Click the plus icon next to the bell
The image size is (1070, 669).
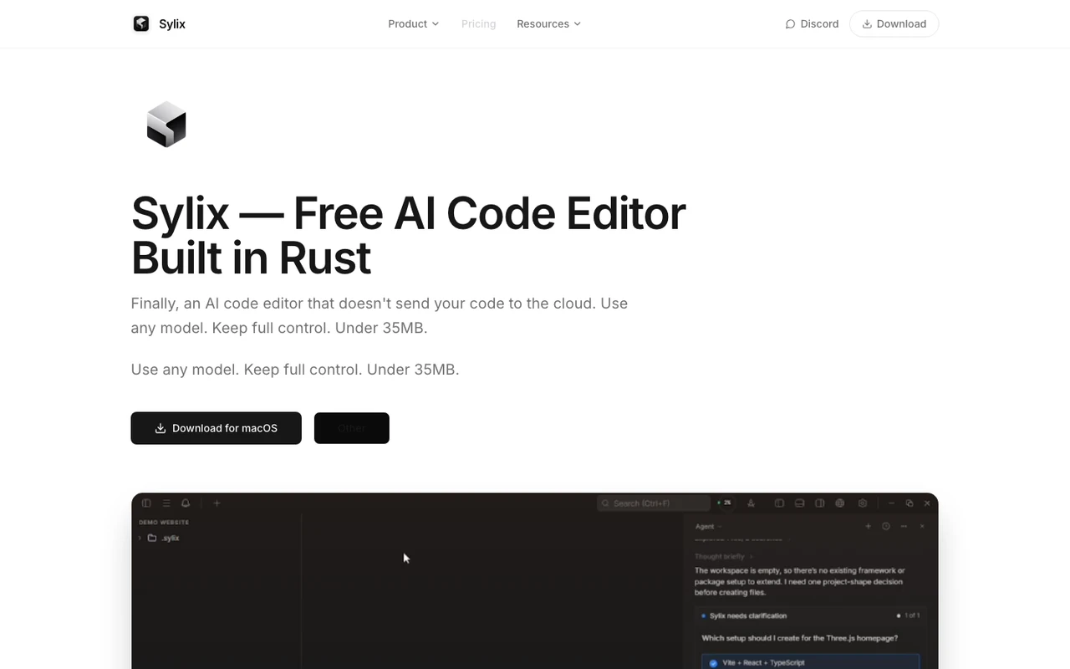217,503
